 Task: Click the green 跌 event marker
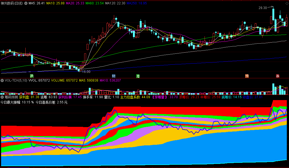tap(32, 76)
